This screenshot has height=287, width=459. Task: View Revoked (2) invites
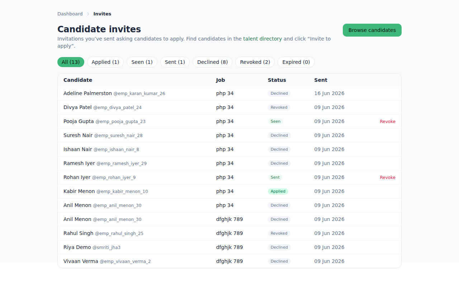point(255,62)
